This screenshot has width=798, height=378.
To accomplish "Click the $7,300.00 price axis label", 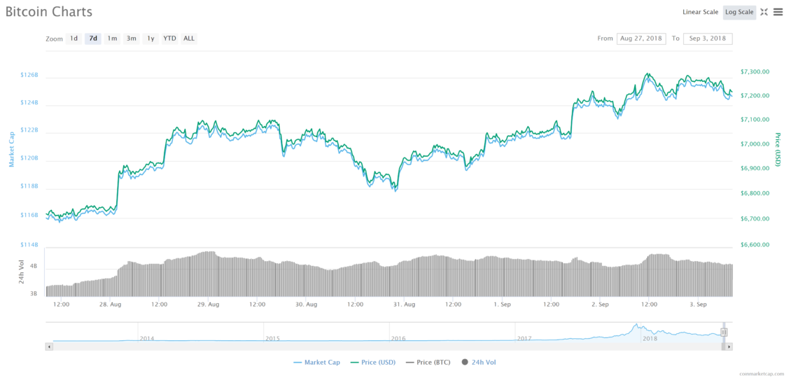I will [x=755, y=71].
